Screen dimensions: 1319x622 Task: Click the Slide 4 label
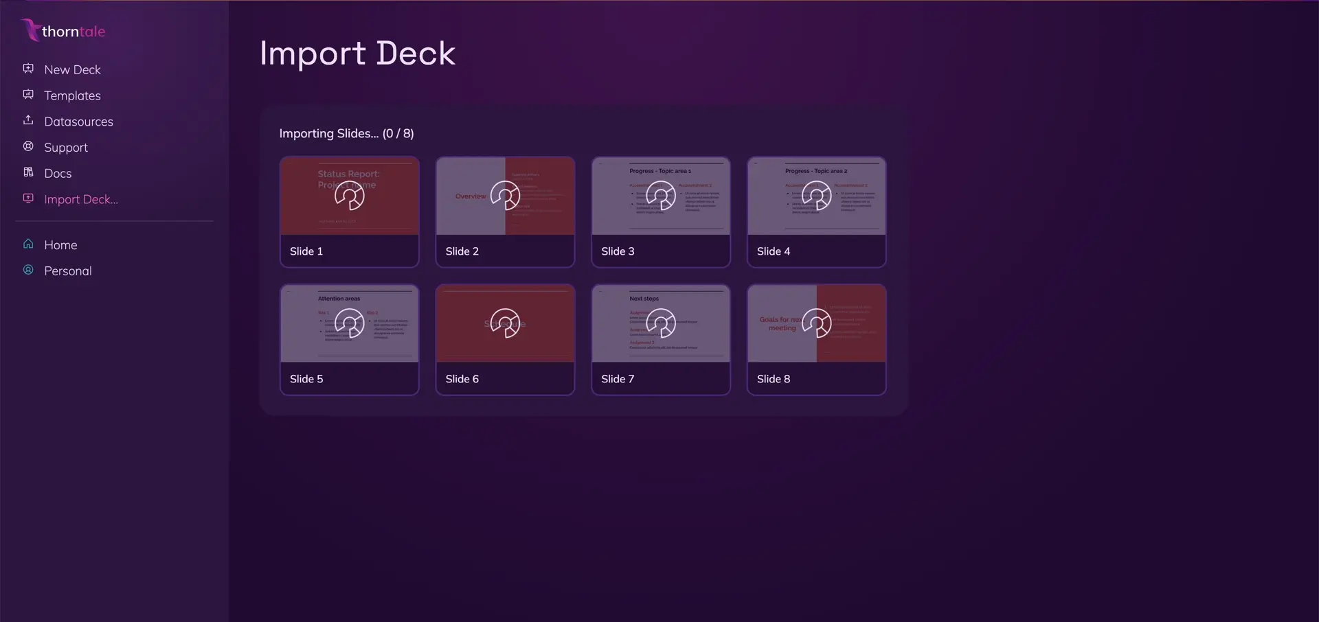(x=774, y=251)
